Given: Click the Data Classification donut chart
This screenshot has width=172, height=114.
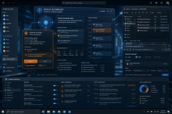Looking at the screenshot, I should coord(144,89).
